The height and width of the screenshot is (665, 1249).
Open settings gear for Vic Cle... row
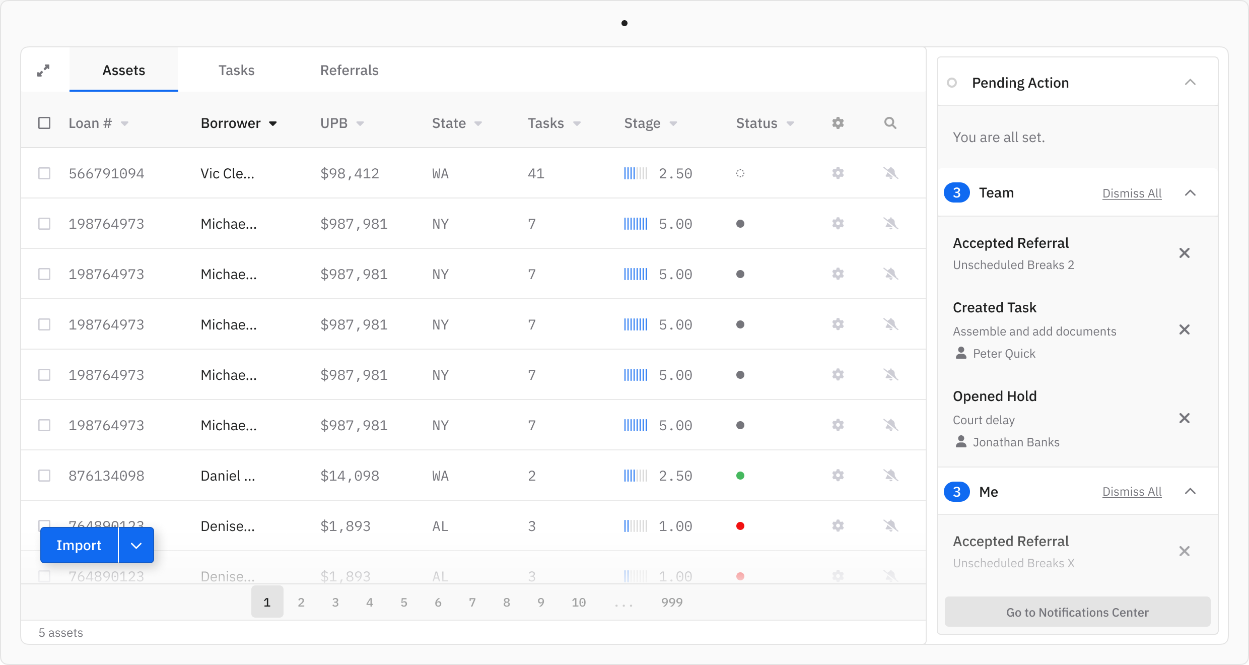838,173
